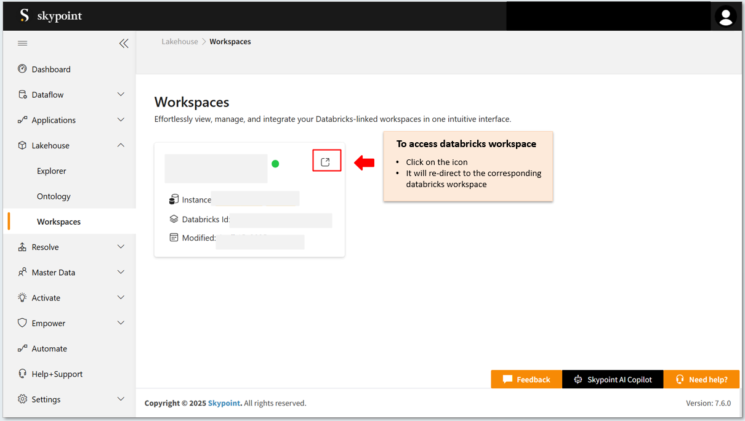The width and height of the screenshot is (745, 421).
Task: Click the Feedback button
Action: coord(526,379)
